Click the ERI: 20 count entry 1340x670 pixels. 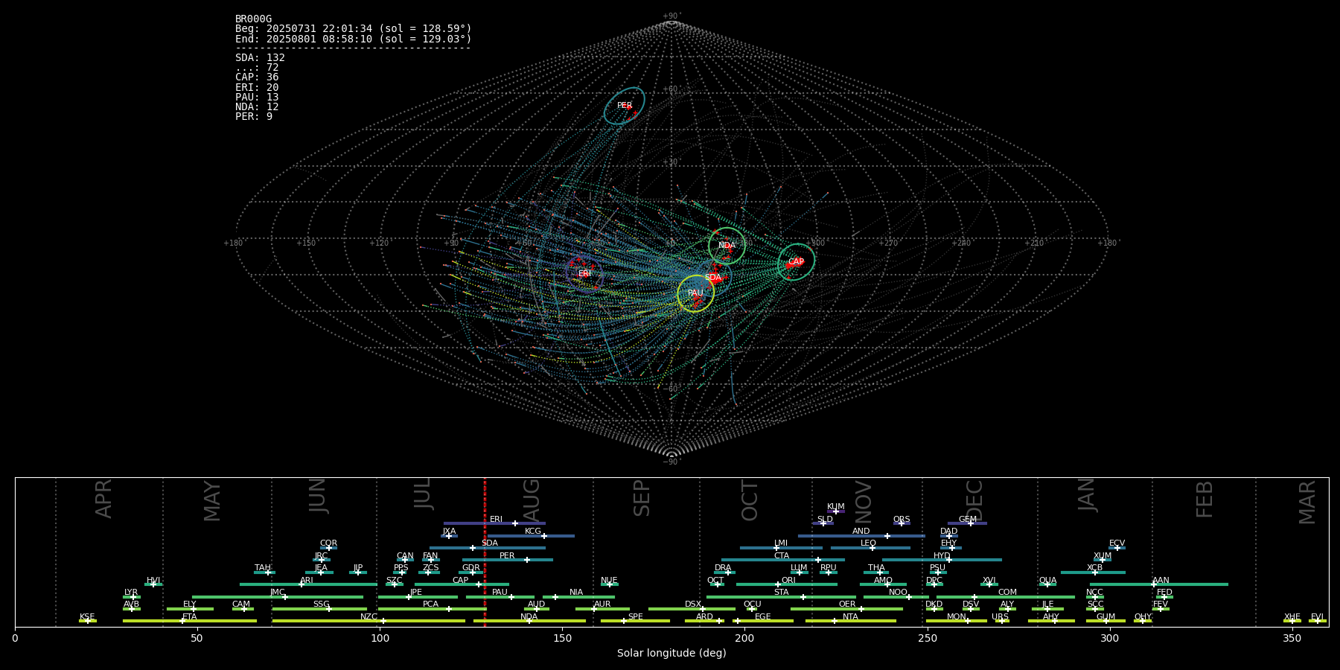point(257,88)
